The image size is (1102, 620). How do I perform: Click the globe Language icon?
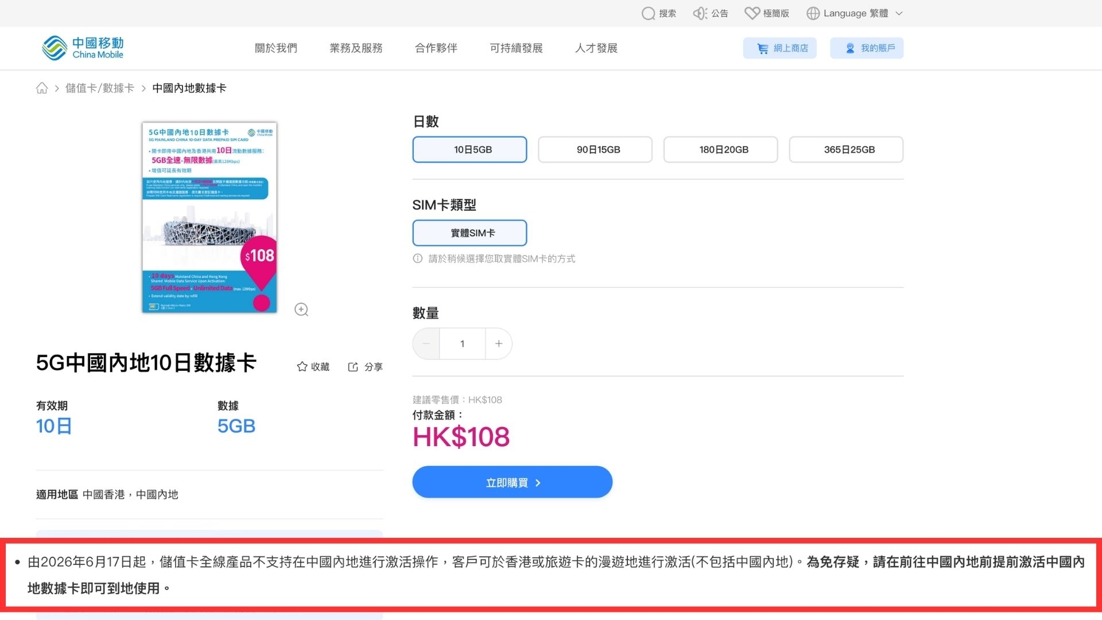coord(813,13)
